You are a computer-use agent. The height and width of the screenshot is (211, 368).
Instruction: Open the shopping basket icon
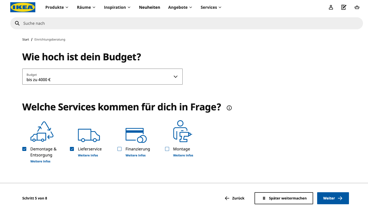[357, 7]
